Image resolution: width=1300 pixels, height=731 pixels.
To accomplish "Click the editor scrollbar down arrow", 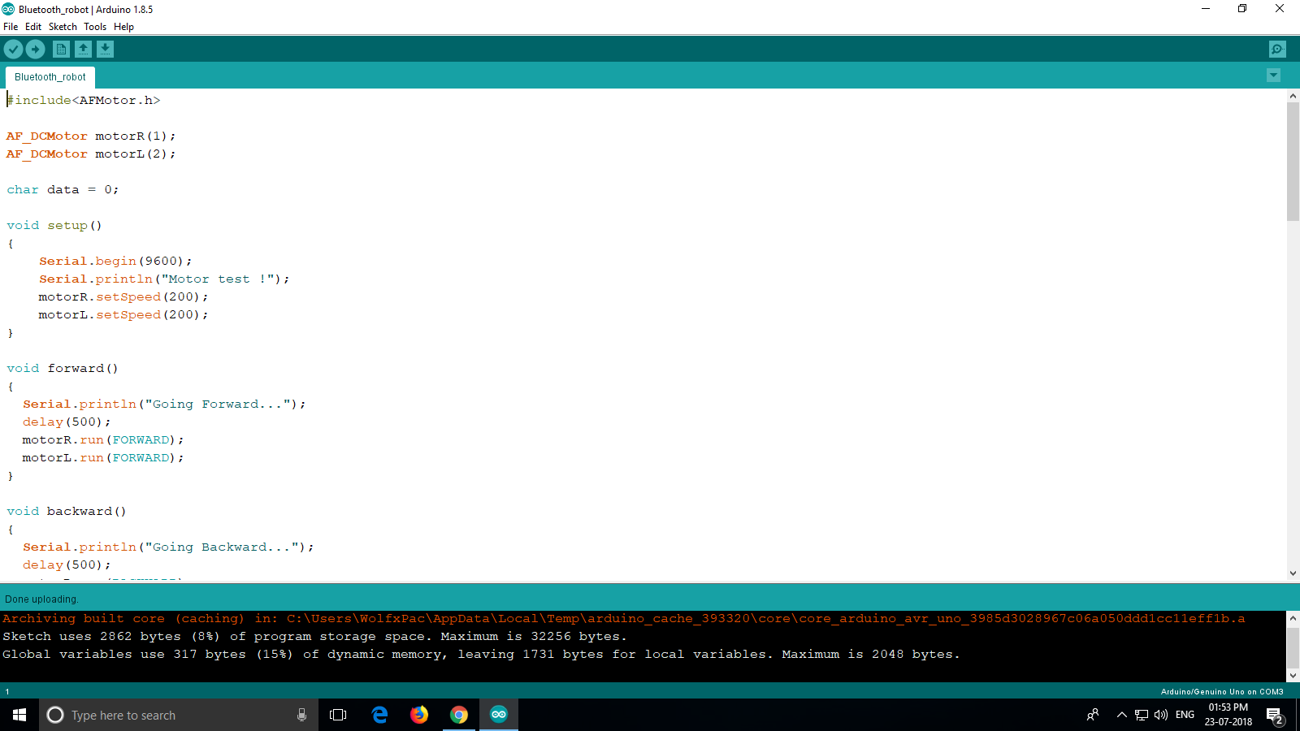I will click(1293, 573).
